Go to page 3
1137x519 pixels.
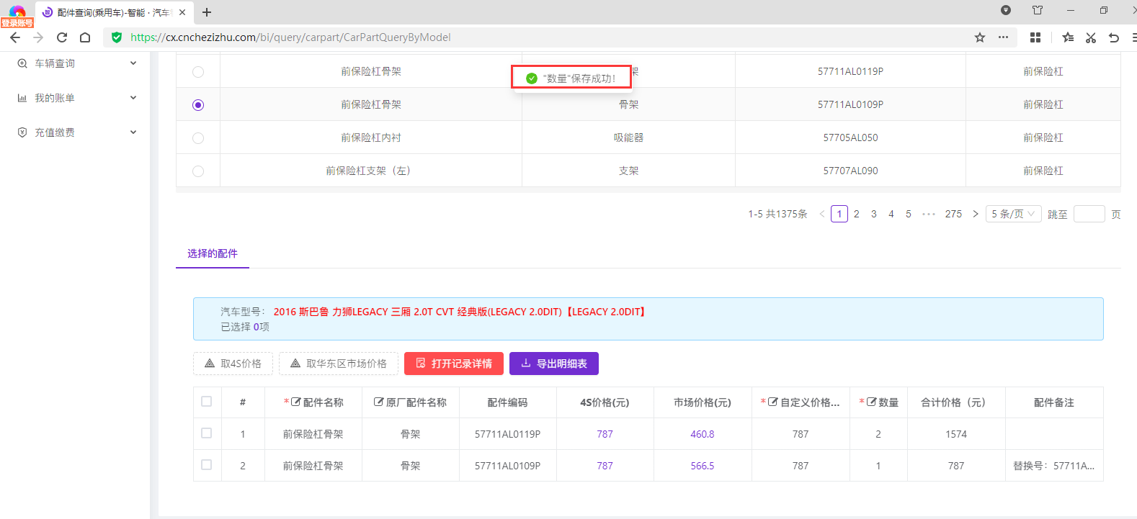tap(874, 214)
